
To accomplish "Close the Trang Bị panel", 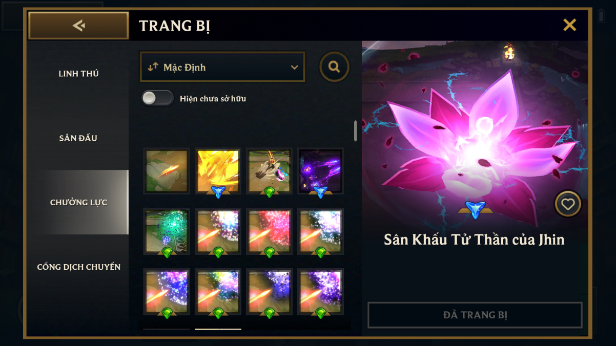I will point(569,25).
